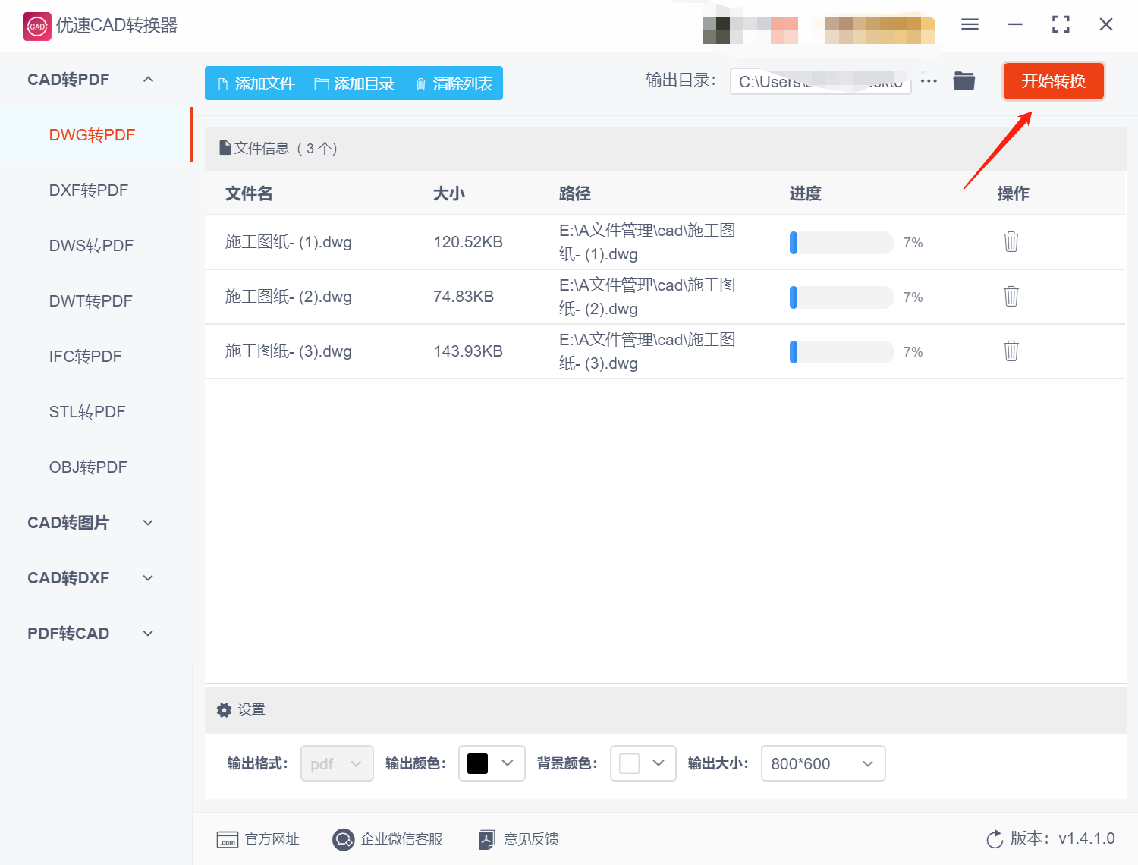Delete the 施工图纸- (1).dwg row via trash icon
The height and width of the screenshot is (865, 1138).
pyautogui.click(x=1011, y=241)
